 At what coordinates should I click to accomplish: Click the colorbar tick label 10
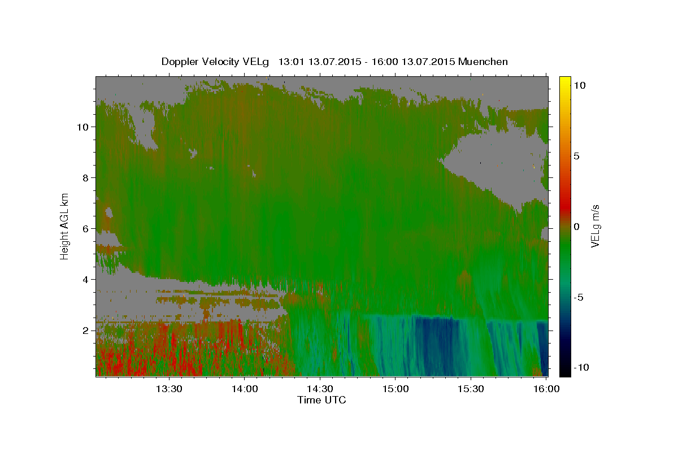click(x=580, y=85)
